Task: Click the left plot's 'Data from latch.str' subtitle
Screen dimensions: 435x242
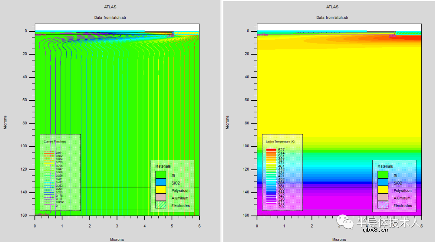Action: tap(110, 18)
